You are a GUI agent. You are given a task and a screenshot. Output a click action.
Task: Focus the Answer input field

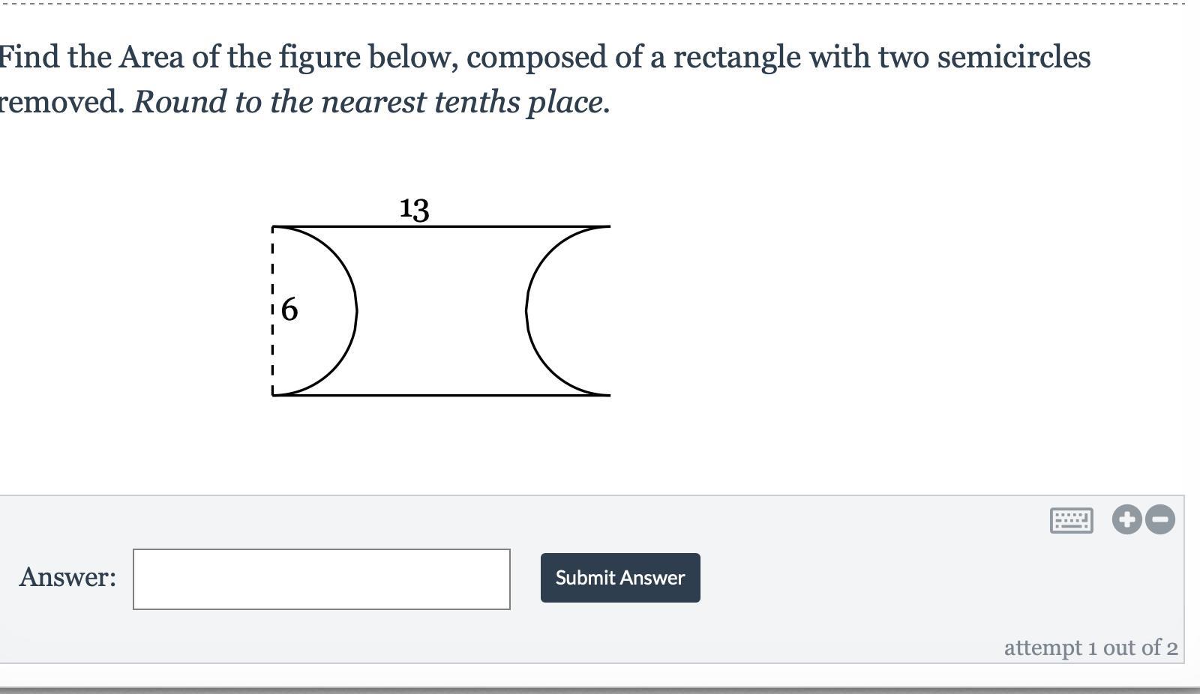322,579
